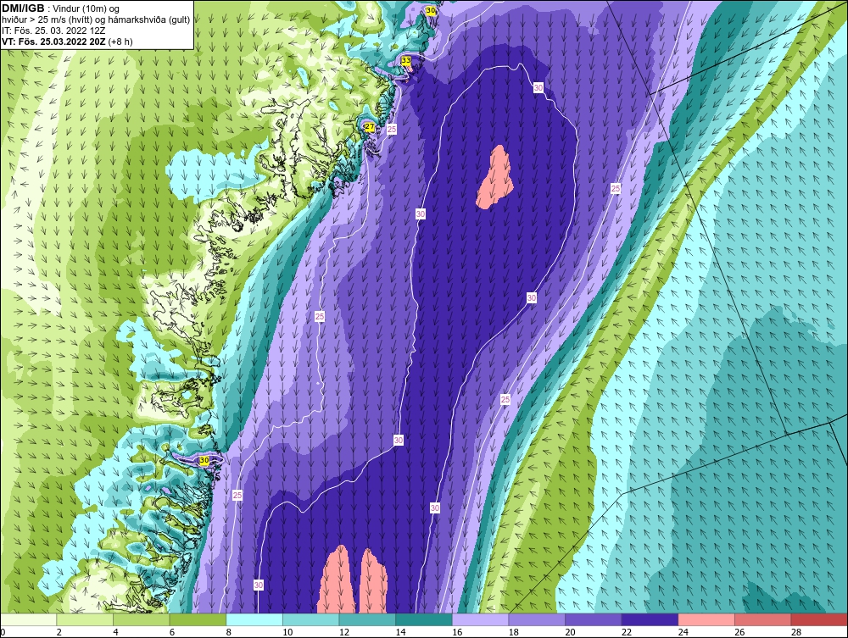This screenshot has width=848, height=638.
Task: Choose the dark teal 14–16 m/s legend swatch
Action: click(x=424, y=619)
